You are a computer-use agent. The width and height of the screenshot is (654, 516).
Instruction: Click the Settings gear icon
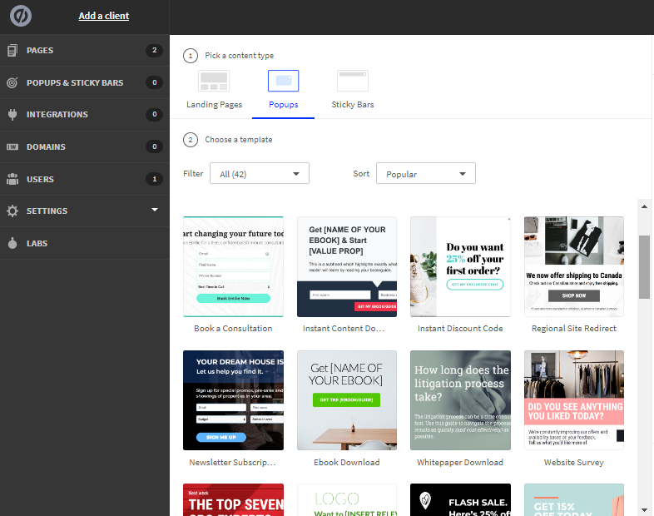pos(12,211)
